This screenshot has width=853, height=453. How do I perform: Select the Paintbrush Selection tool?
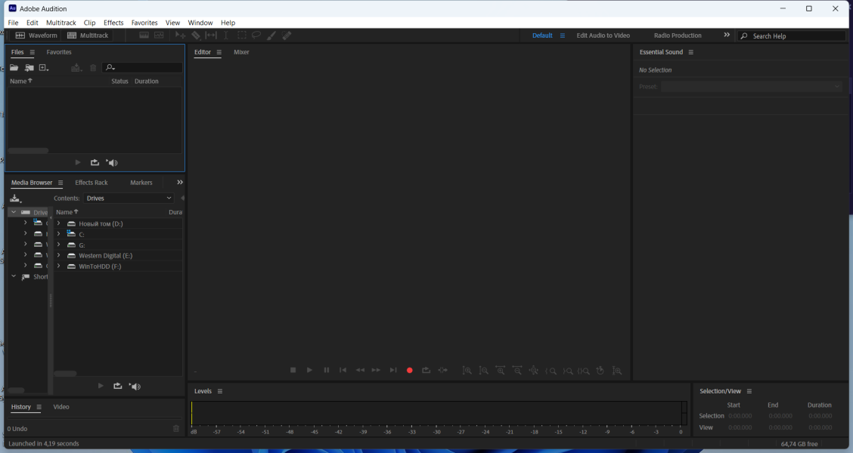(x=271, y=35)
